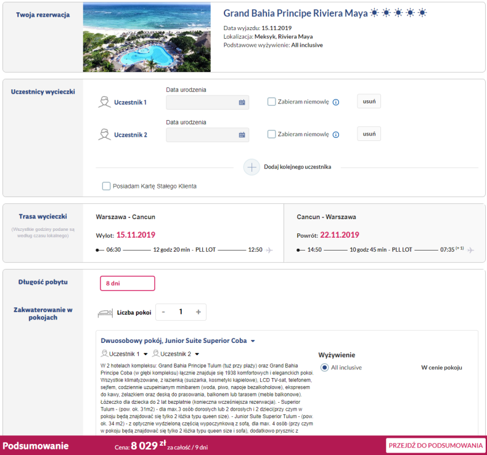
Task: Expand the Junior Suite Superior Coba room dropdown
Action: (x=253, y=341)
